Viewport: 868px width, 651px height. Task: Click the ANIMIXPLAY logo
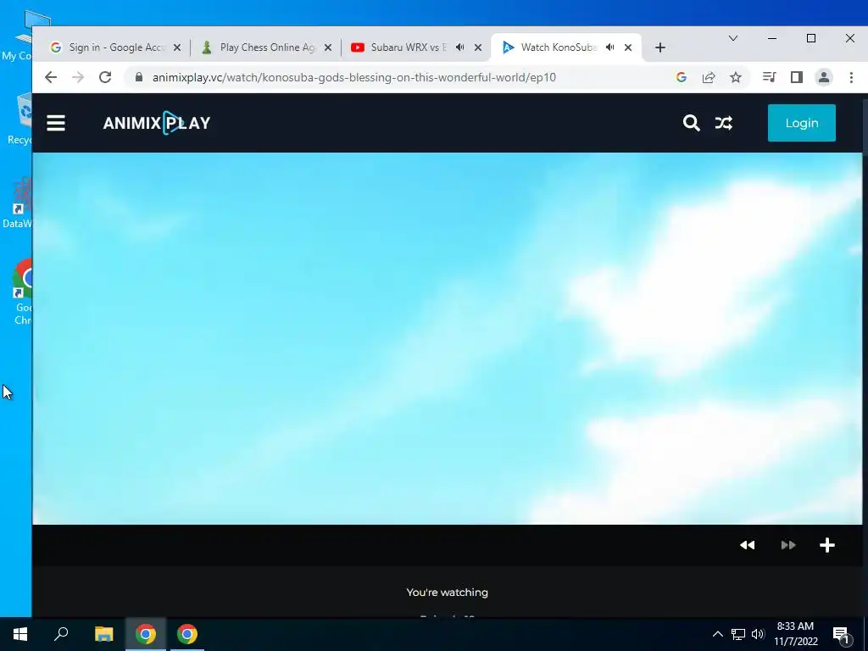[x=157, y=123]
